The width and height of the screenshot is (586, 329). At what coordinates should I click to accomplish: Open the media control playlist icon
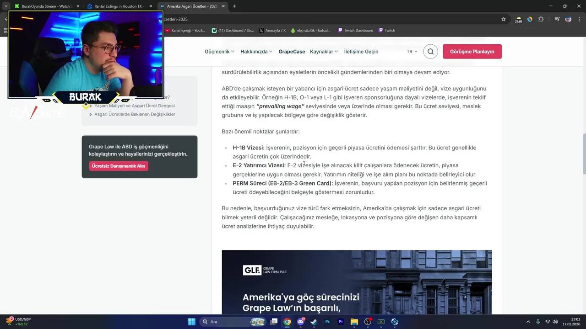coord(557,19)
